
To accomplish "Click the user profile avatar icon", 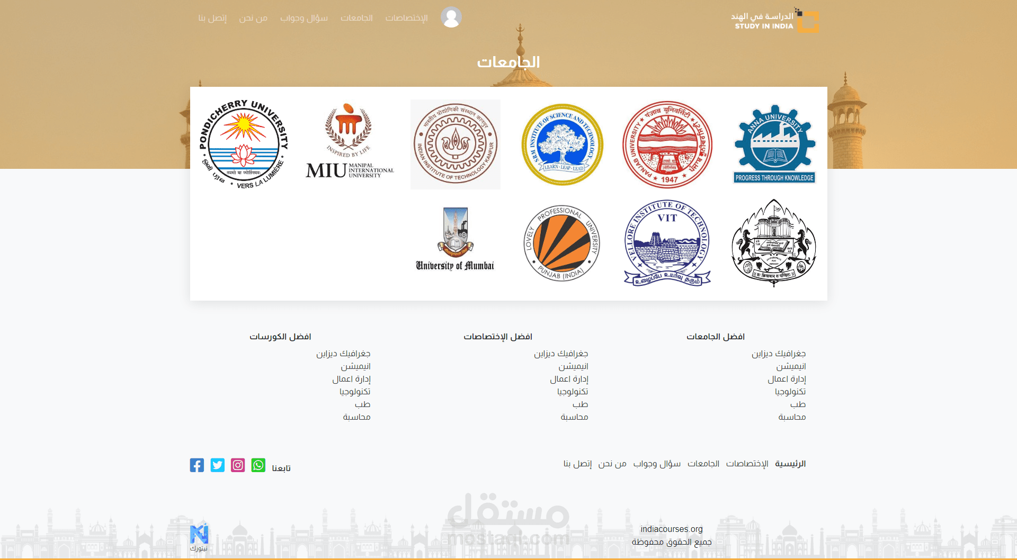I will [451, 17].
